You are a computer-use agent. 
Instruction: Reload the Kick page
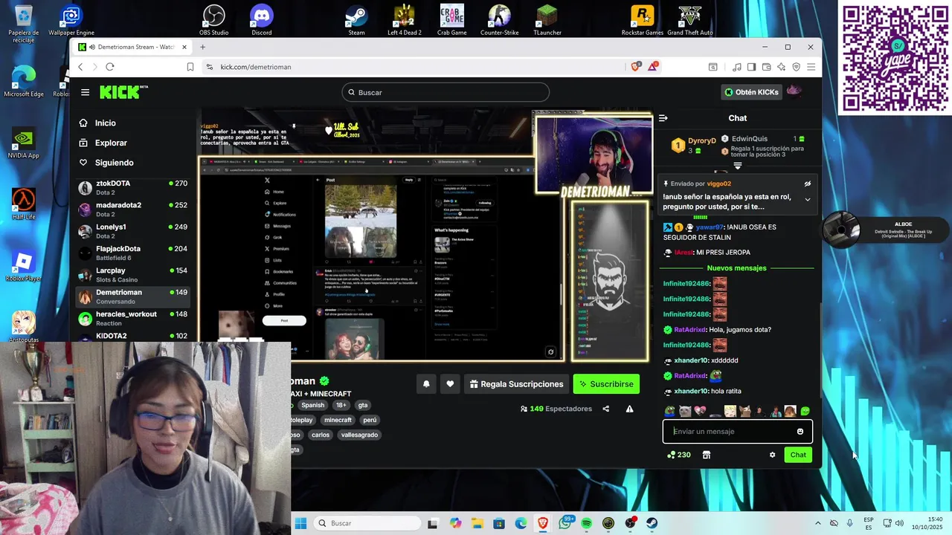110,67
